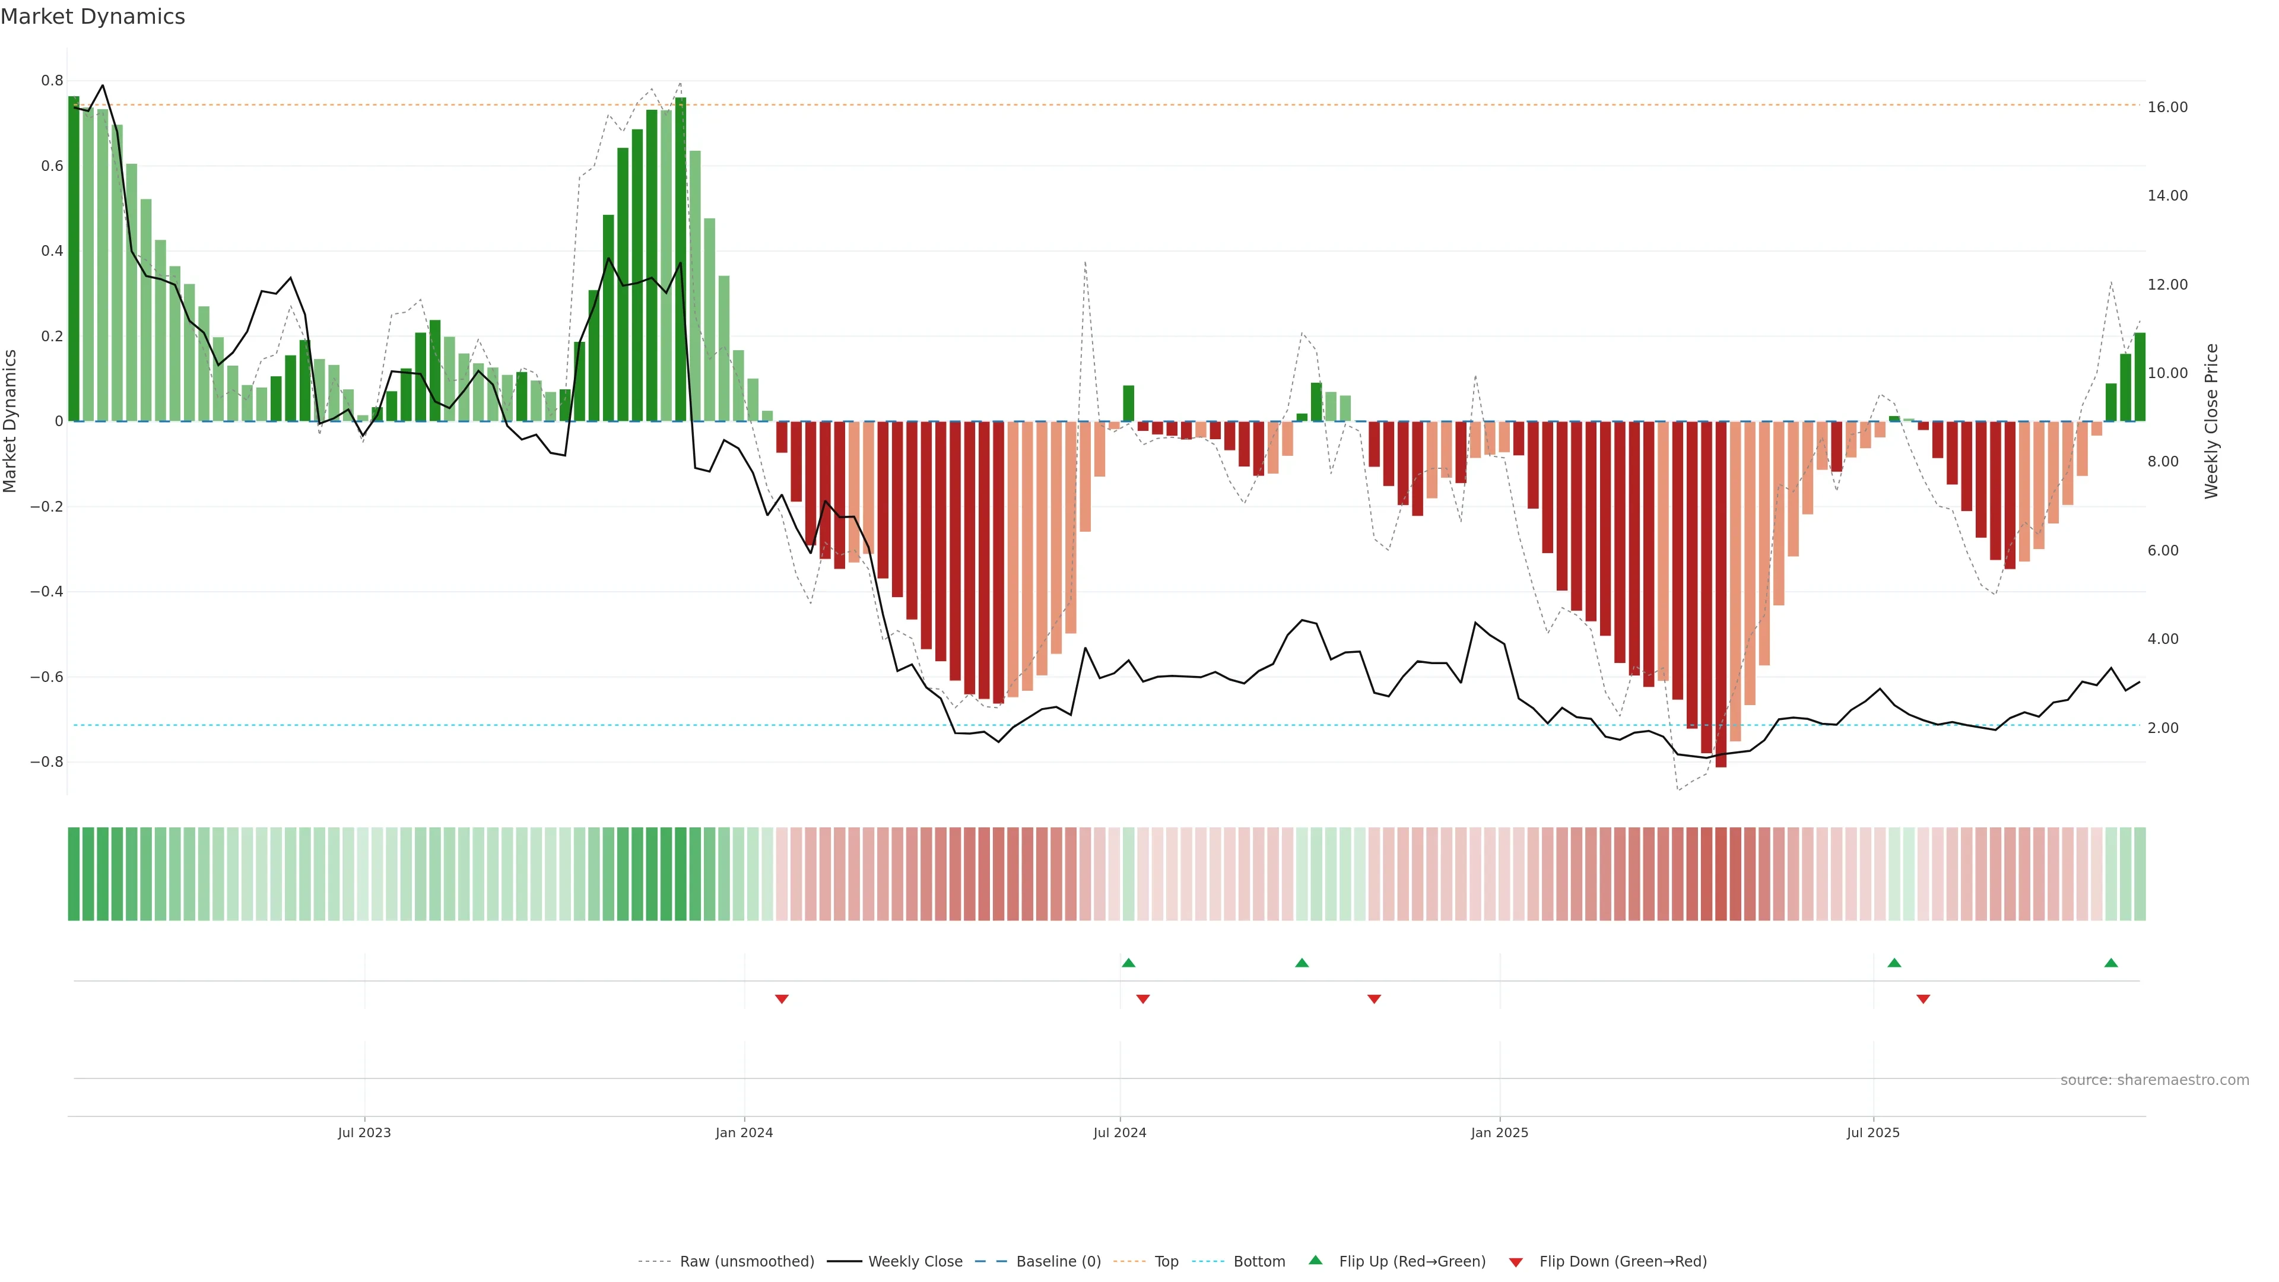Click the red flip-down marker near Jan 2024
Screen dimensions: 2279x1282
tap(781, 999)
